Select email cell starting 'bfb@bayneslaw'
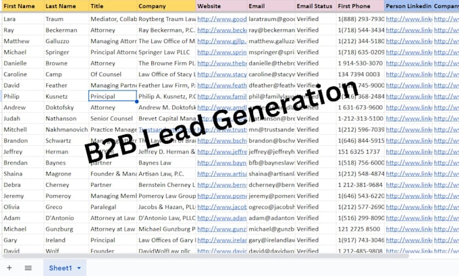Screen dimensions: 459x276 [x=271, y=163]
